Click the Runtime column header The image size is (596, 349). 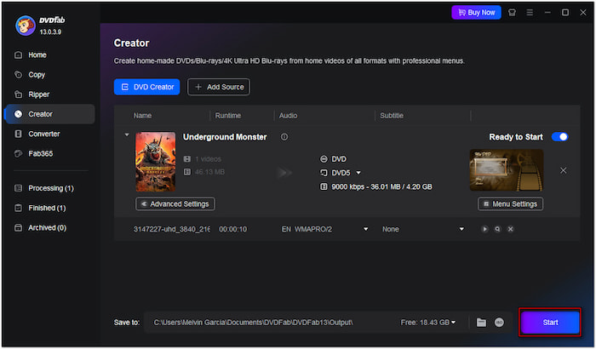click(227, 116)
